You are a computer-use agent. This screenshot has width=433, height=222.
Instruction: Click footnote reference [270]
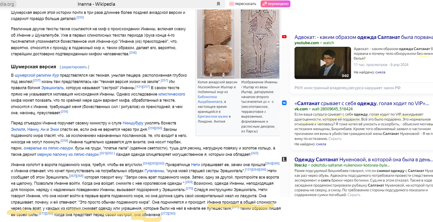pyautogui.click(x=189, y=189)
